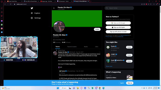This screenshot has height=90, width=161.
Task: Open the My Flow send icon
Action: tap(148, 4)
